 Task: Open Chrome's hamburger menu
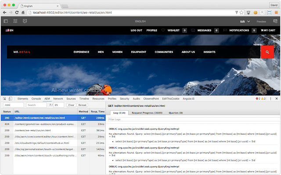tap(276, 13)
